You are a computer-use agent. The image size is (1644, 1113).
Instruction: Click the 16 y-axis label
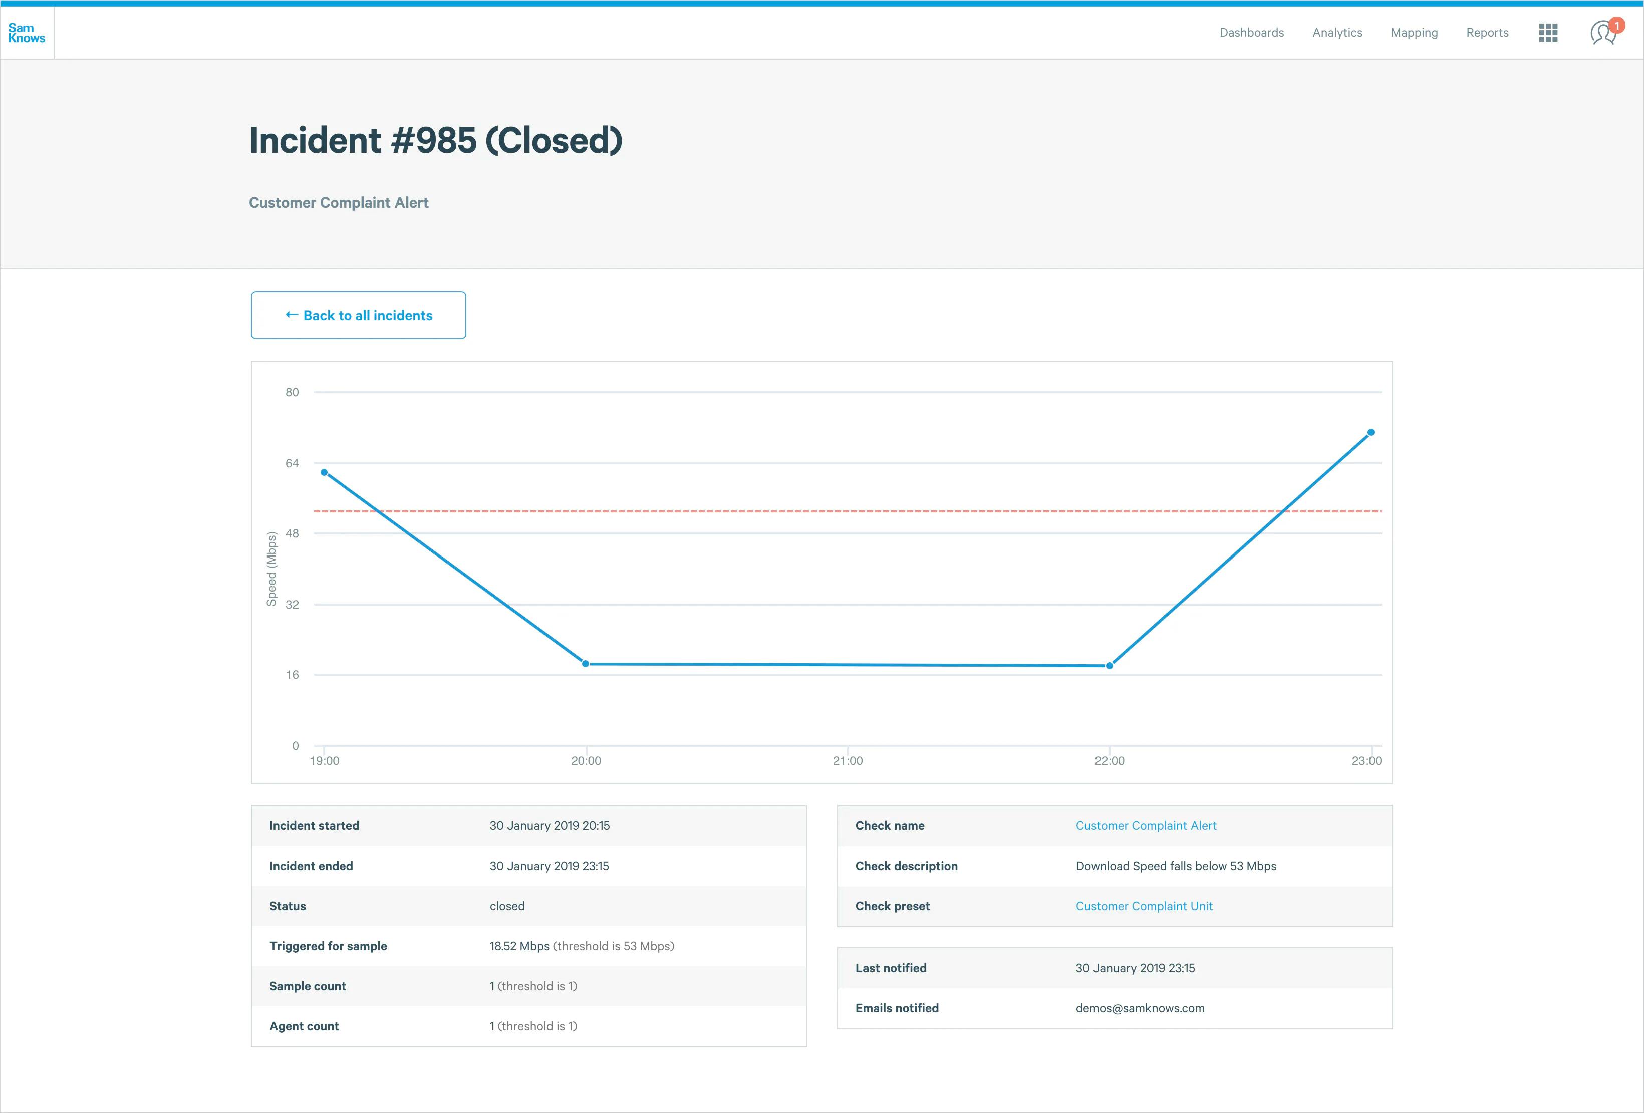tap(292, 675)
